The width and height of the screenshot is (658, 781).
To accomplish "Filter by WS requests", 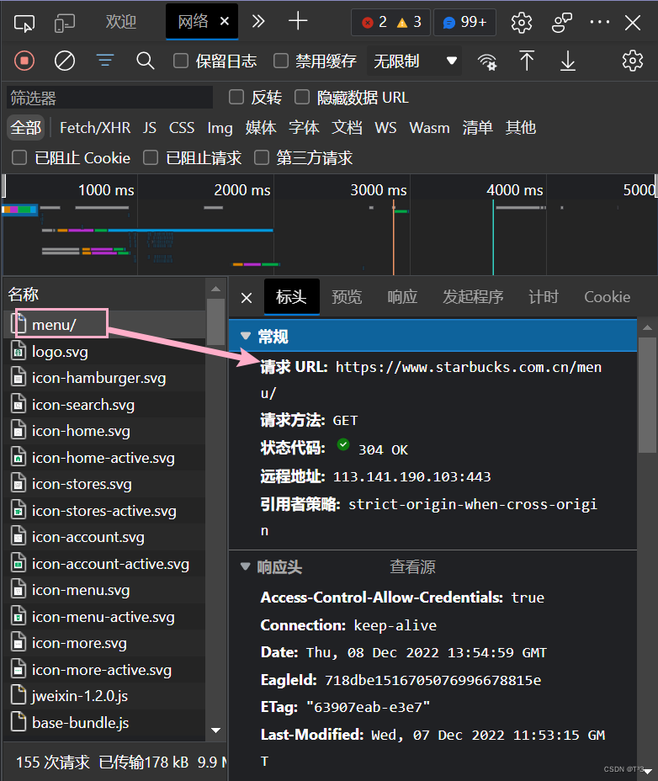I will [x=385, y=128].
